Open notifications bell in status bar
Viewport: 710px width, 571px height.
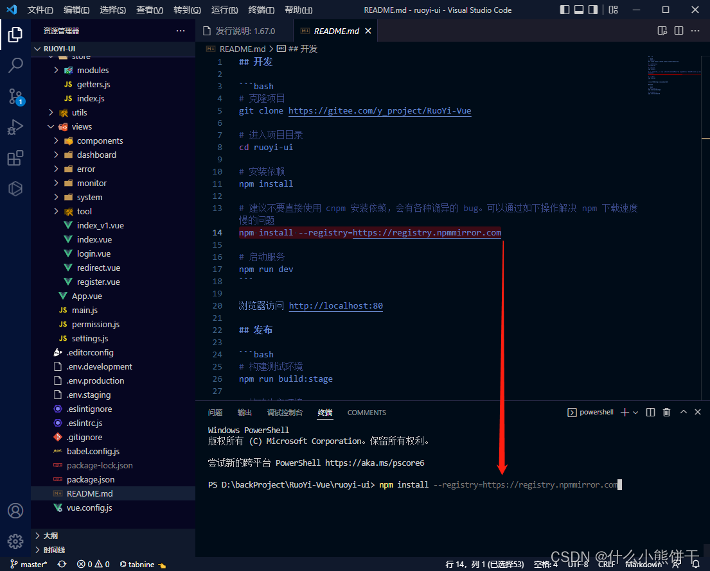coord(695,564)
